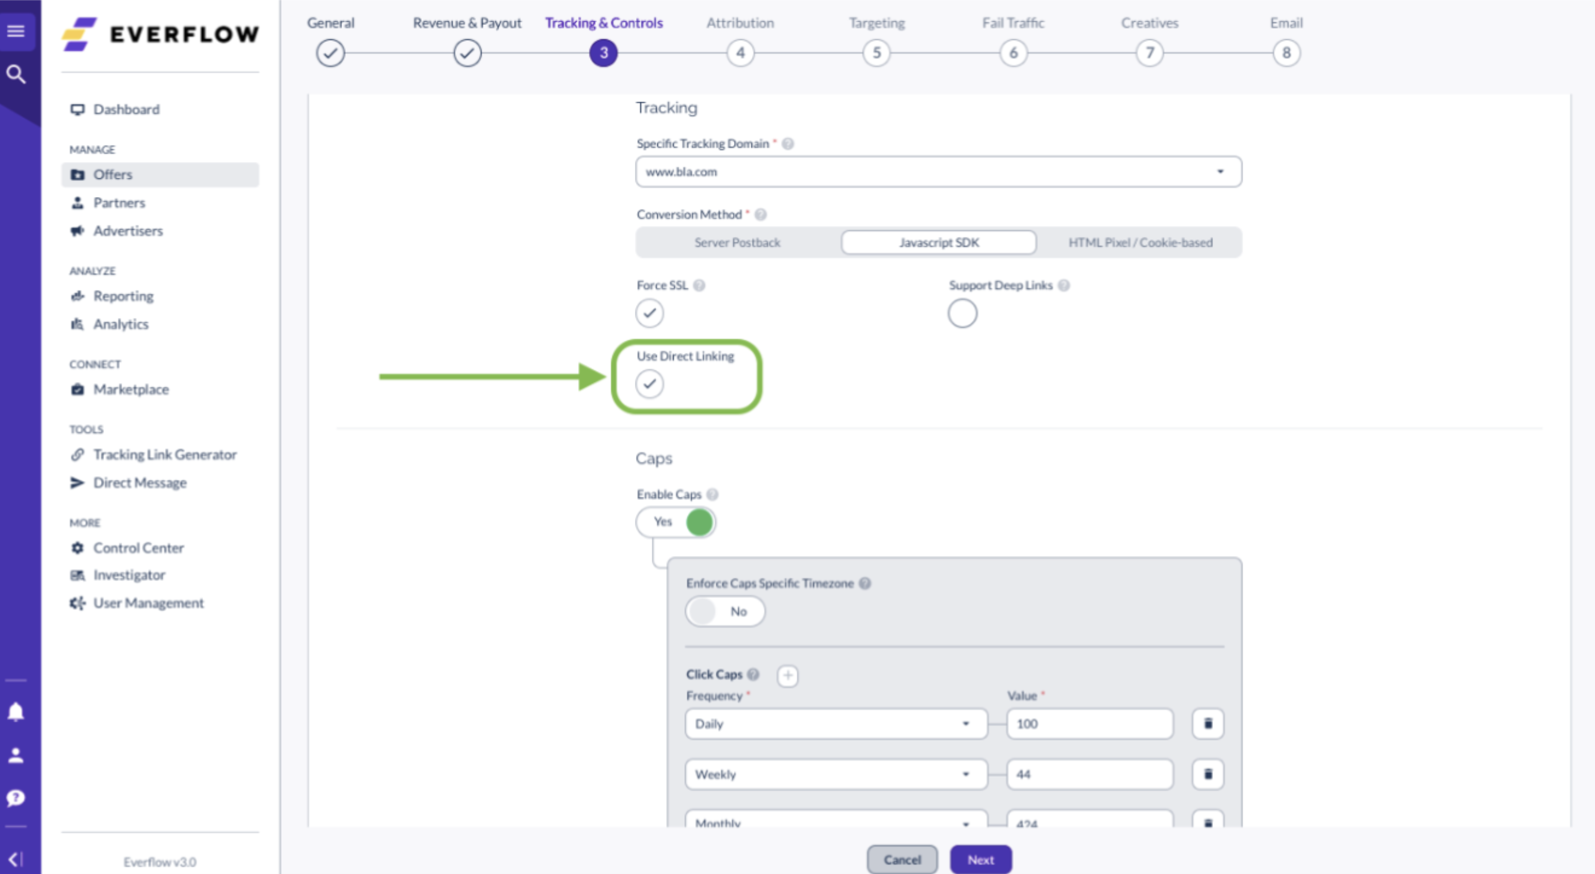The image size is (1595, 874).
Task: Click the Analytics icon
Action: point(77,324)
